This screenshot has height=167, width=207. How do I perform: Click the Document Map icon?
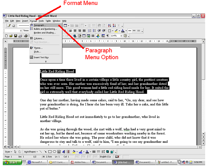coord(103,36)
